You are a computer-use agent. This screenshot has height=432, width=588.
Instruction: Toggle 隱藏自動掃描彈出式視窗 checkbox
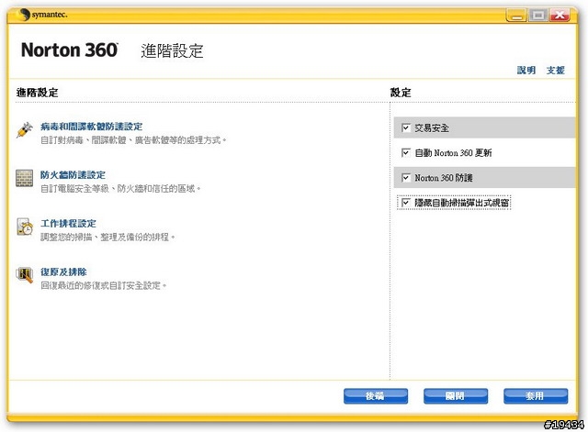click(x=406, y=203)
